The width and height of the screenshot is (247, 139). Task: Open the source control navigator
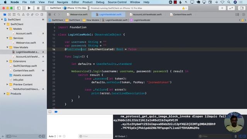pyautogui.click(x=9, y=15)
